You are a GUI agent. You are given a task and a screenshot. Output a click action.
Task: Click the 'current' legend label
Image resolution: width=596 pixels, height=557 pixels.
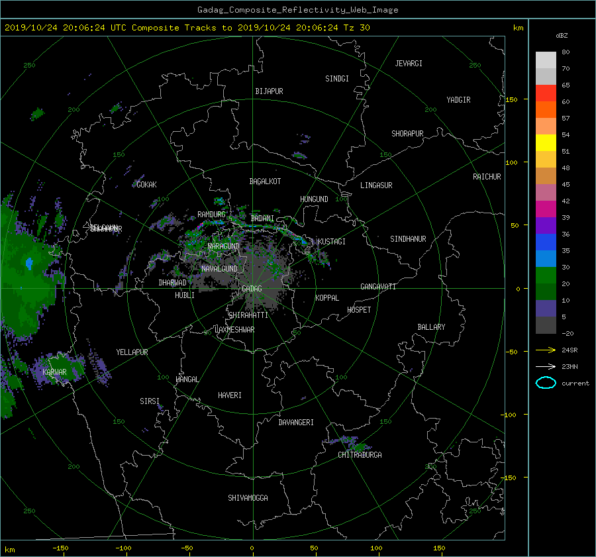[575, 383]
